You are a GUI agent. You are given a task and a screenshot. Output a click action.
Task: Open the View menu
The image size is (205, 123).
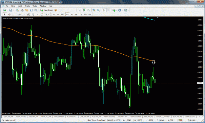(13, 6)
